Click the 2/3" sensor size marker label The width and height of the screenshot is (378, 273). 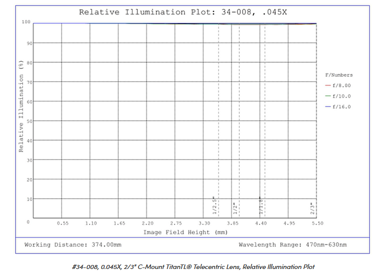[312, 207]
